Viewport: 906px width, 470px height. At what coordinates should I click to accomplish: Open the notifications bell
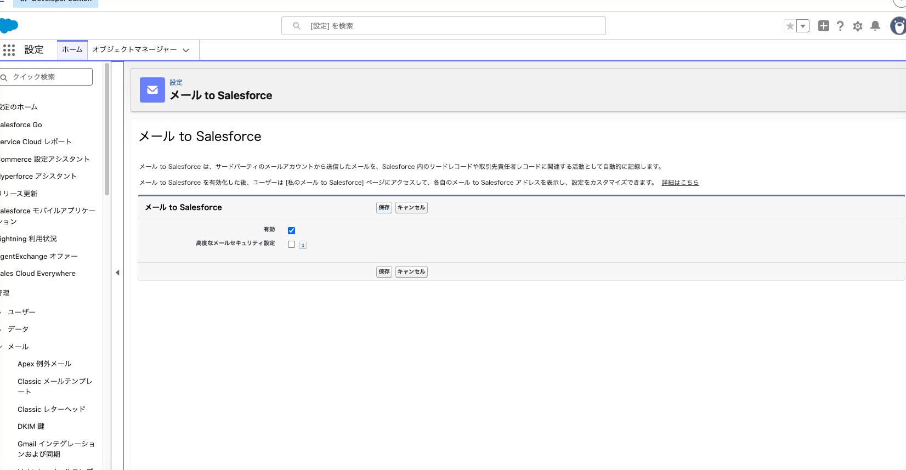[x=875, y=26]
